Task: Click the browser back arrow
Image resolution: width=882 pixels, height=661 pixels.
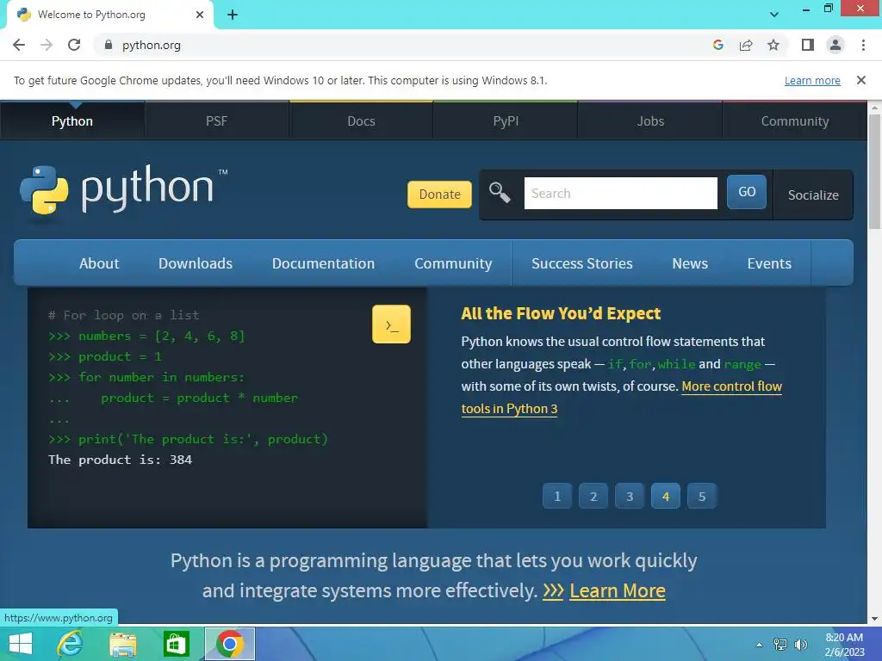Action: tap(19, 45)
